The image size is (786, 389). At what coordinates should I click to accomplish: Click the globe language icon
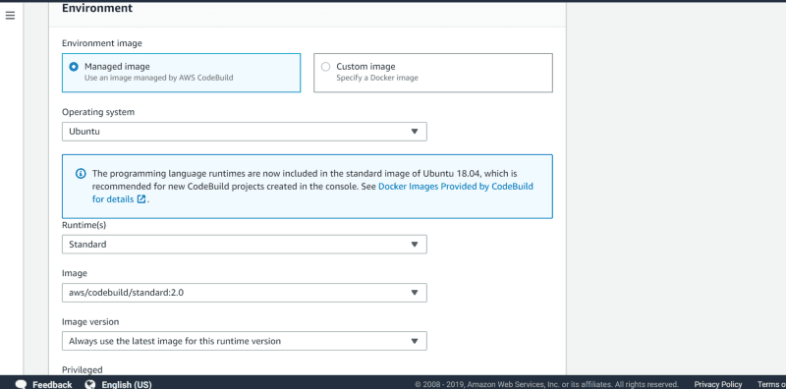coord(90,384)
